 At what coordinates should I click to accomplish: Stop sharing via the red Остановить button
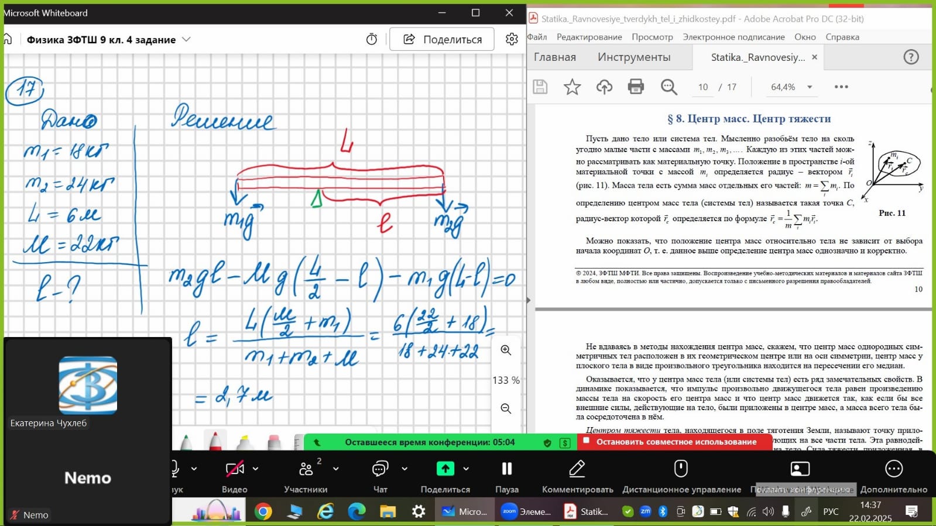point(676,442)
